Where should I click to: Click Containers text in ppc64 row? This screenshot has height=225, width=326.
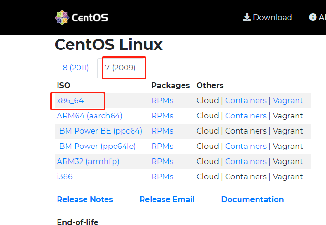click(x=246, y=131)
